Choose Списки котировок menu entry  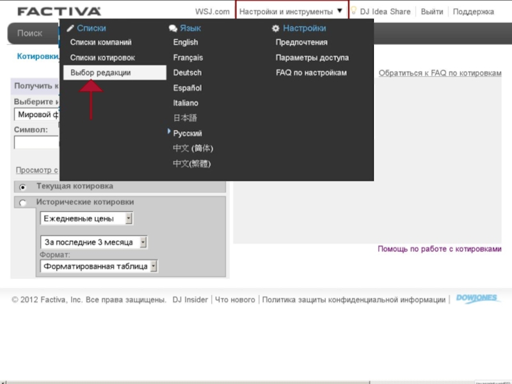102,58
